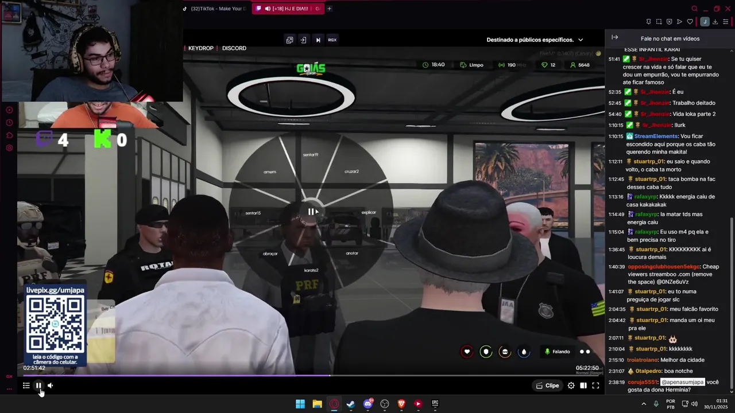Expand 'Destinado a públicos específicos' dropdown
Screen dimensions: 735x413
[535, 40]
